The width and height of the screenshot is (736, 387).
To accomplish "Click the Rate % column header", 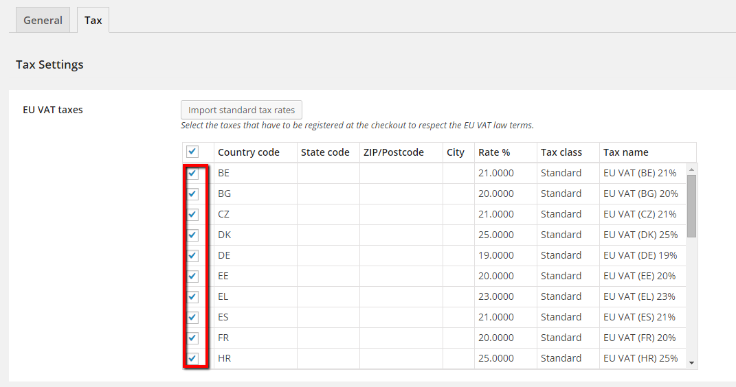I will (494, 152).
